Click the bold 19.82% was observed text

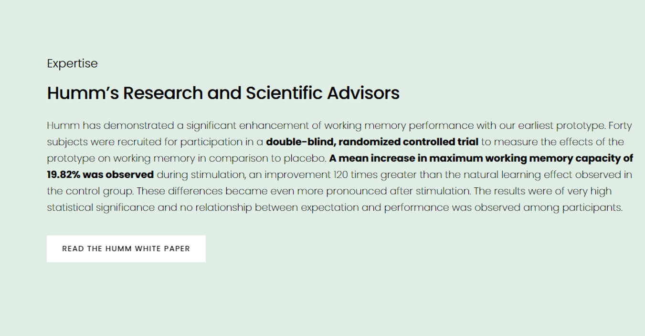click(100, 174)
